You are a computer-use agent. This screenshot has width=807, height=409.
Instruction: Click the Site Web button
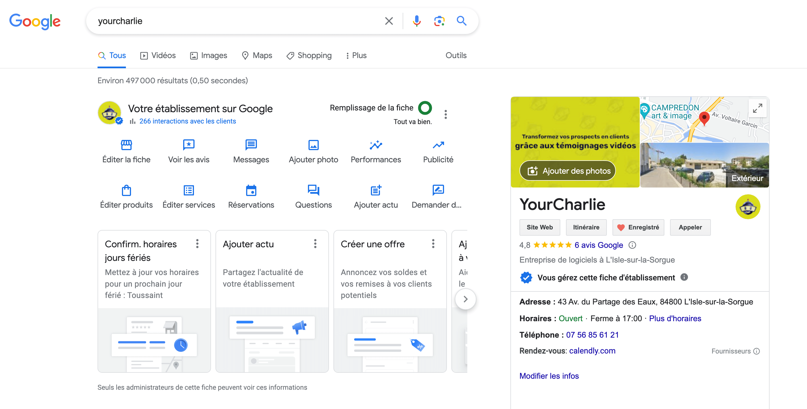point(539,227)
